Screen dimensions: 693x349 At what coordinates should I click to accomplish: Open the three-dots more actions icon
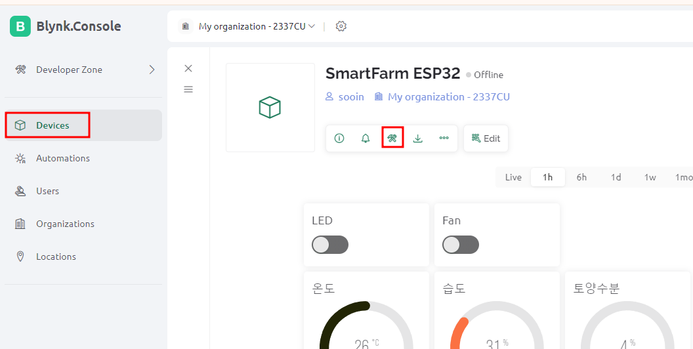(444, 138)
